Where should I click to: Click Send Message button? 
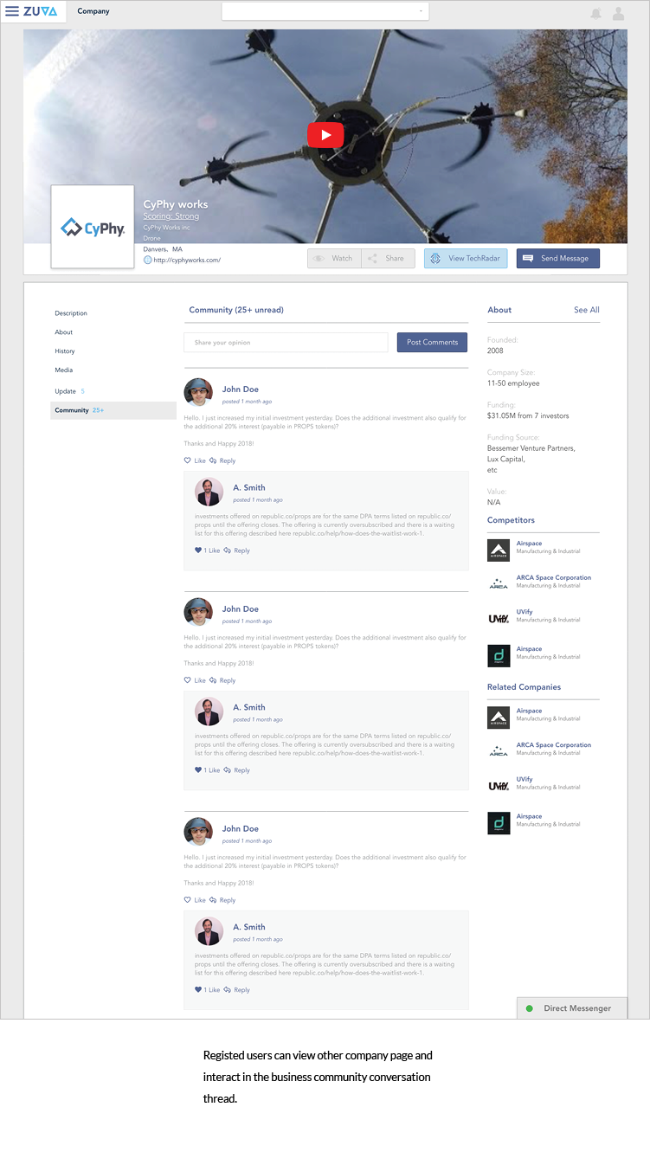click(x=558, y=258)
